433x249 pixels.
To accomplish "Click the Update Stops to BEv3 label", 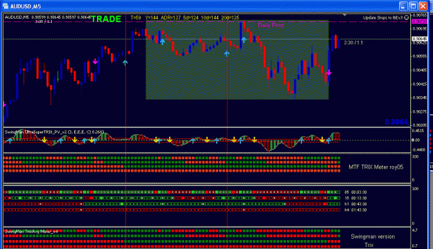I will 382,18.
